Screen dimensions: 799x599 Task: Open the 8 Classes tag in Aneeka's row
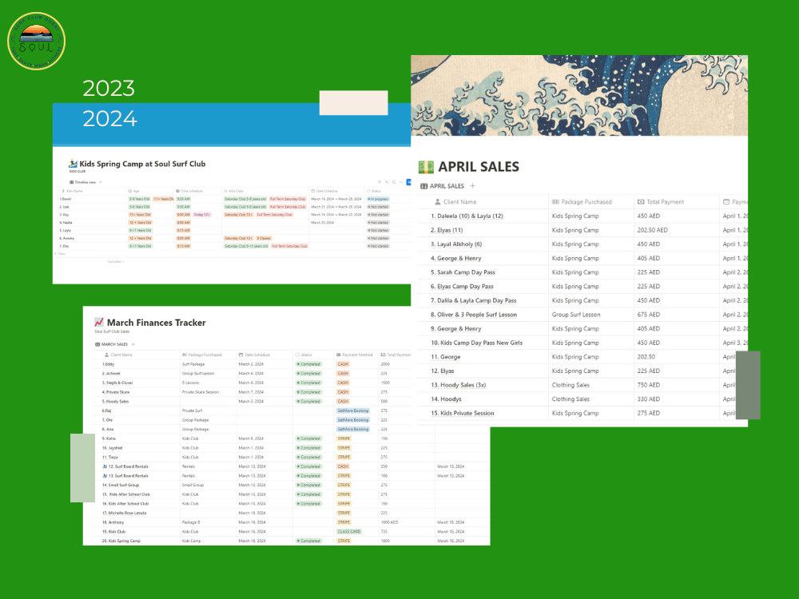click(264, 238)
